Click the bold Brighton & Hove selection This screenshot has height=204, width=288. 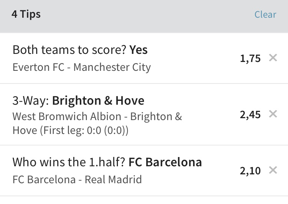pyautogui.click(x=98, y=101)
